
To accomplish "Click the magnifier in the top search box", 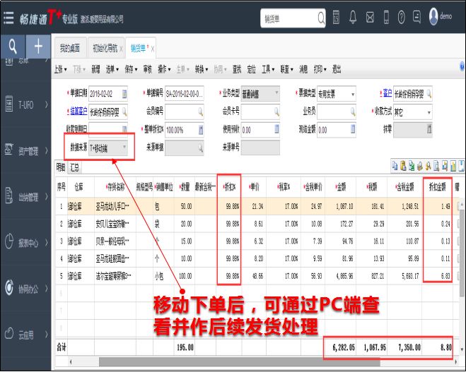I will pos(321,18).
